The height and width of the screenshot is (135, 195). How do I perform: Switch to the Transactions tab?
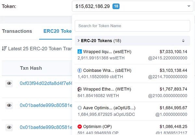click(17, 31)
